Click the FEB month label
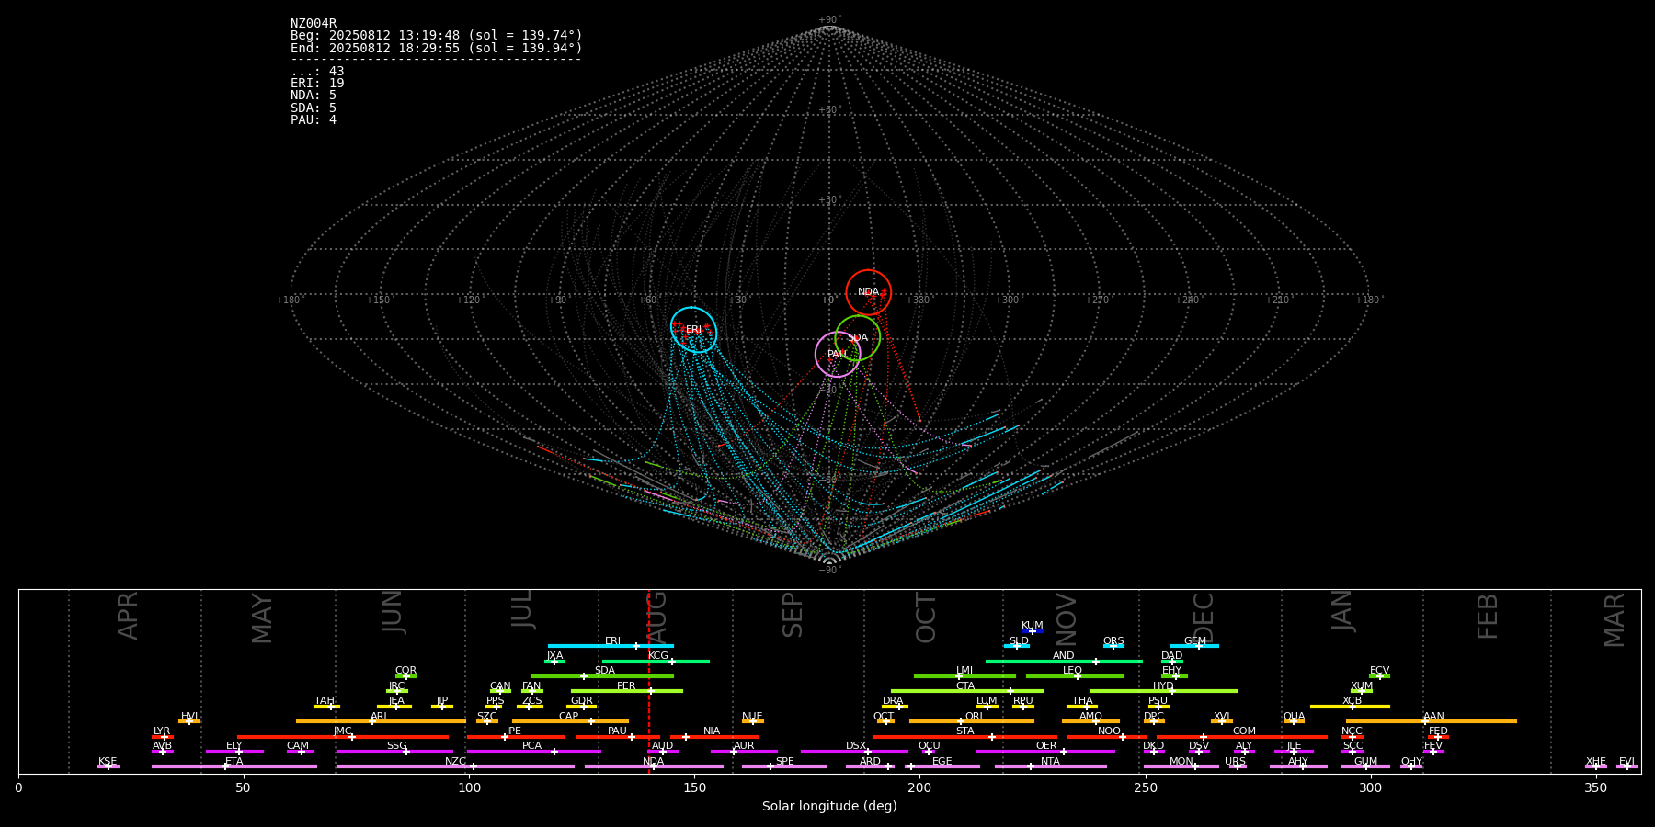The image size is (1655, 827). [1488, 617]
